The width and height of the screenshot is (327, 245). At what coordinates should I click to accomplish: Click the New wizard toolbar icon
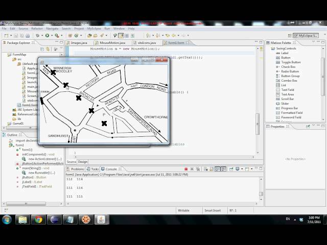(x=6, y=36)
